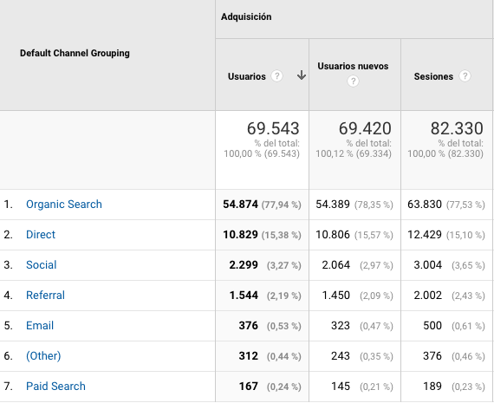
Task: Select Social sessions value 3.004
Action: [427, 264]
